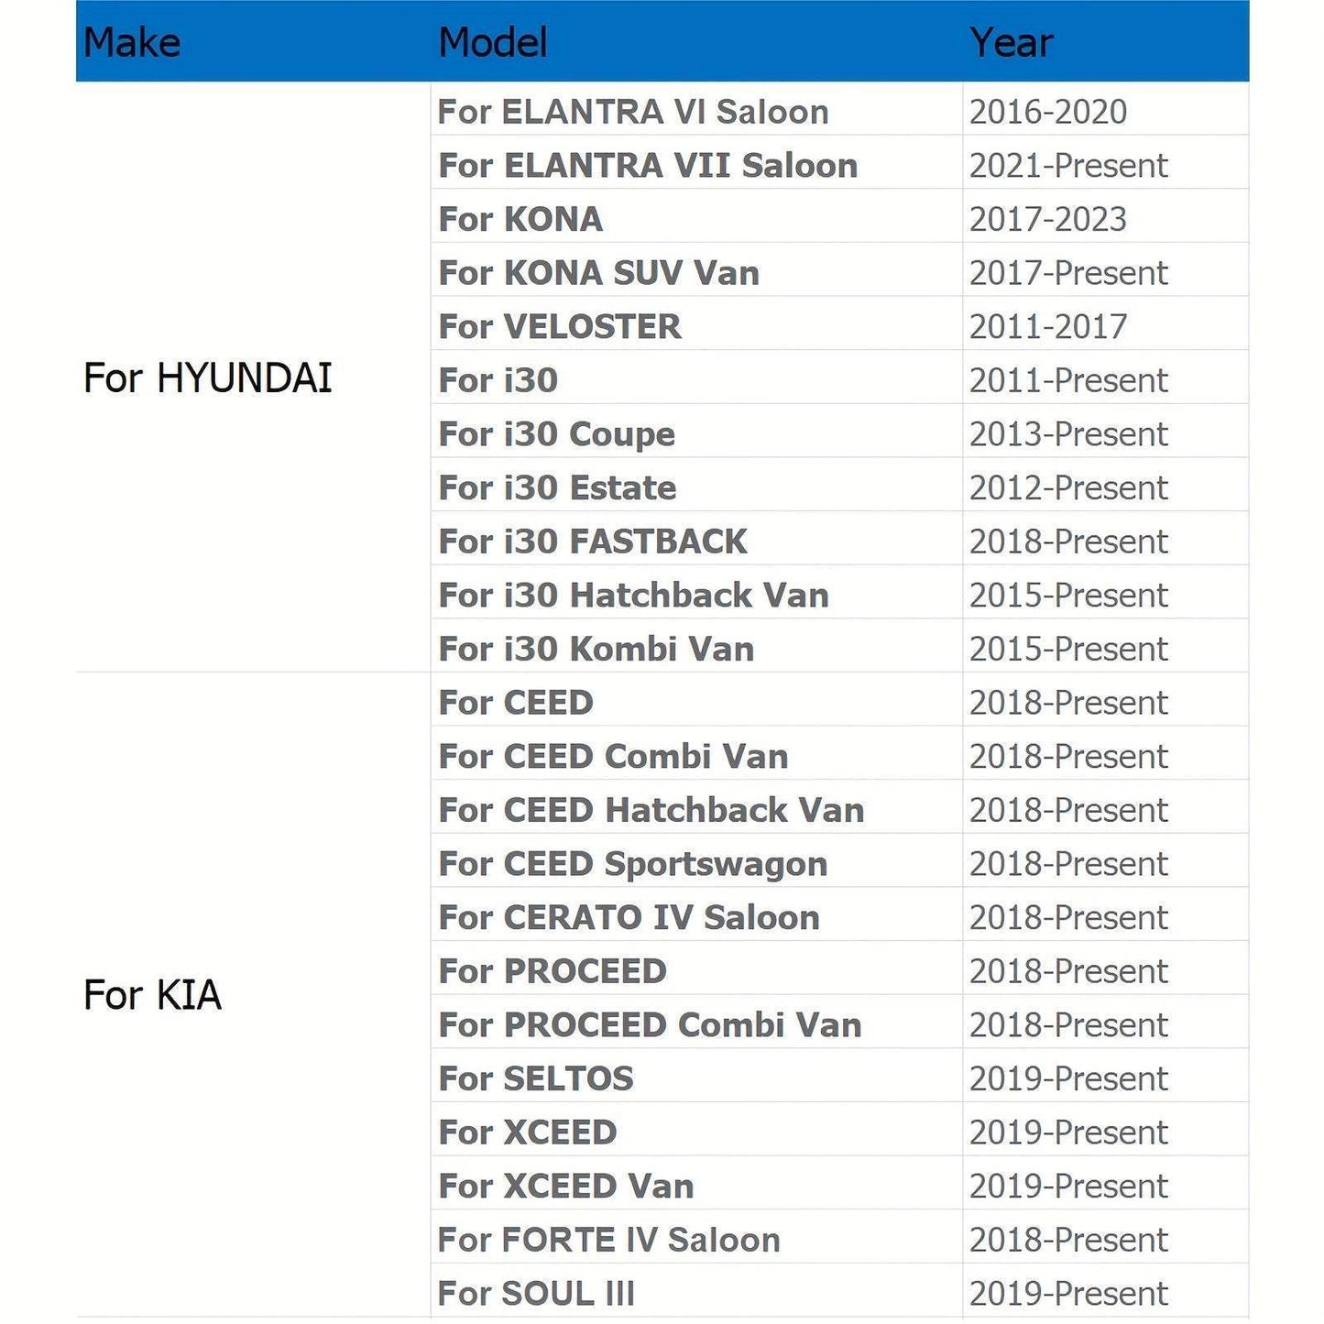Select the For VELOSTER model cell
This screenshot has height=1324, width=1324.
coord(560,327)
